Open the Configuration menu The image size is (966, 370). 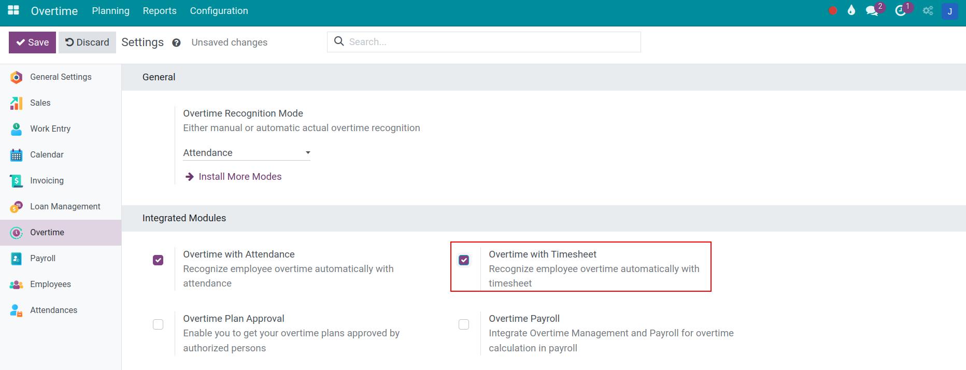coord(219,11)
